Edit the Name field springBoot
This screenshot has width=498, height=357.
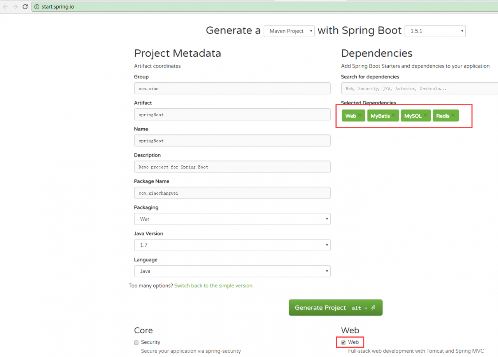click(x=232, y=141)
